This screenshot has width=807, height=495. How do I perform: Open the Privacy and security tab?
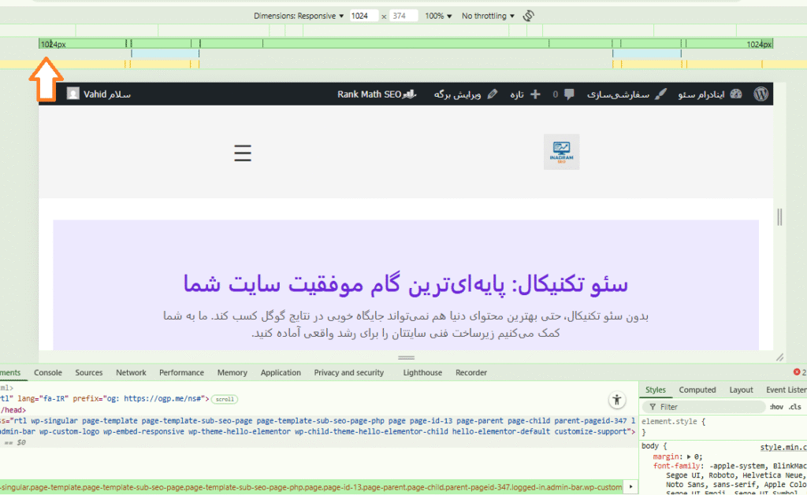pyautogui.click(x=349, y=373)
